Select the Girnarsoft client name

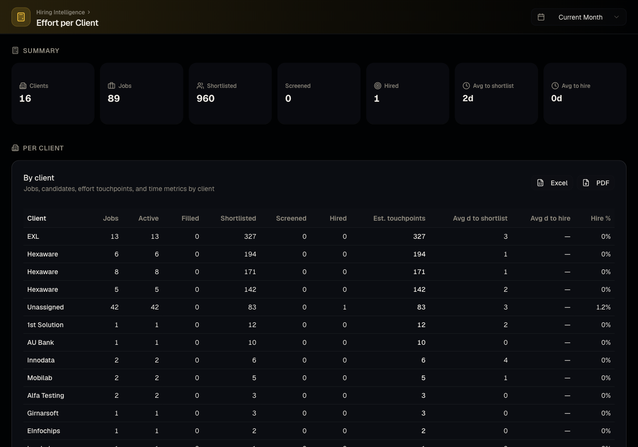coord(43,413)
